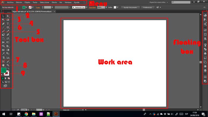
Task: Open fill color dropdown in control bar
Action: (x=26, y=7)
